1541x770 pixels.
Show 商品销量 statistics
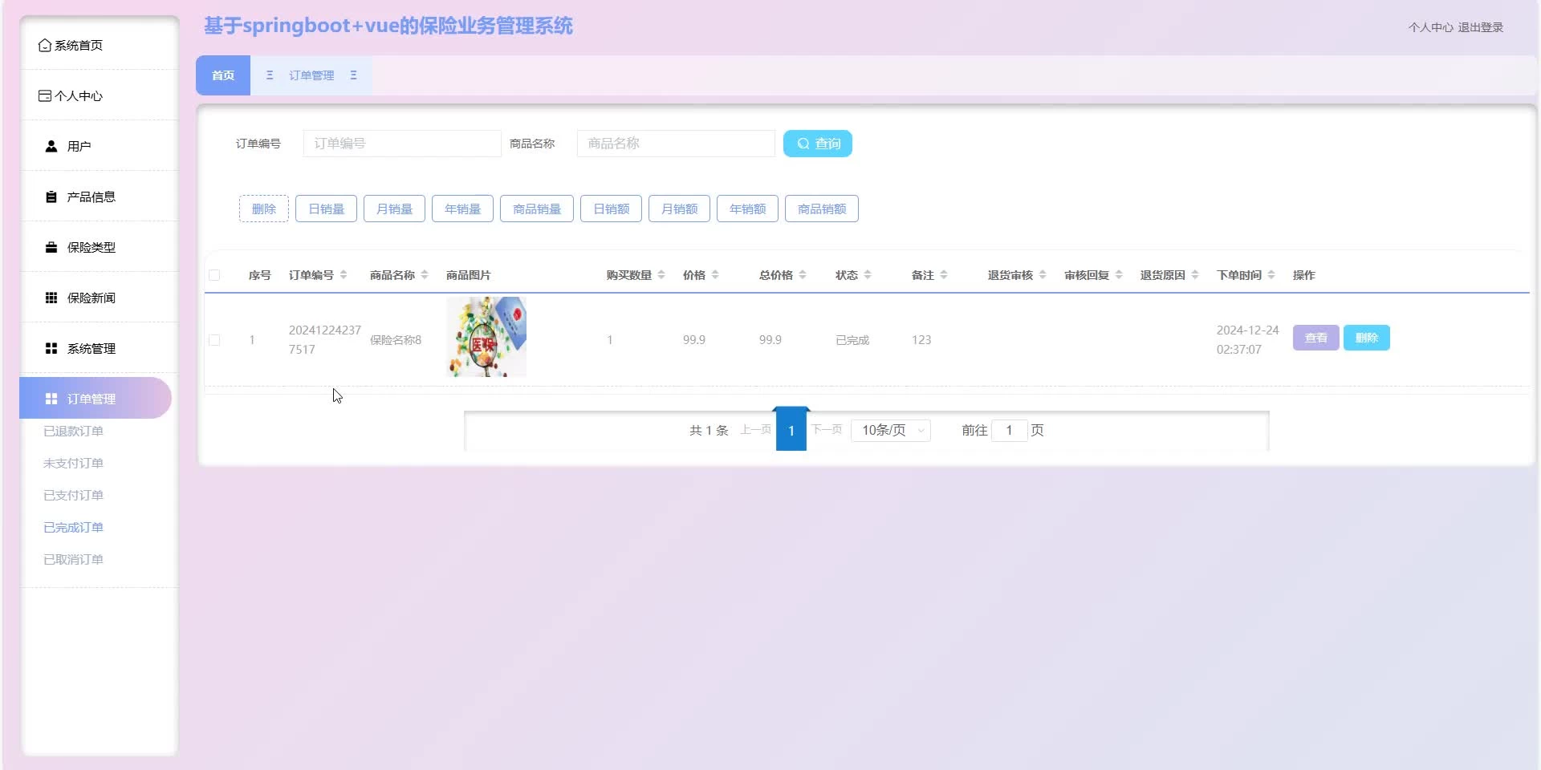click(x=537, y=209)
